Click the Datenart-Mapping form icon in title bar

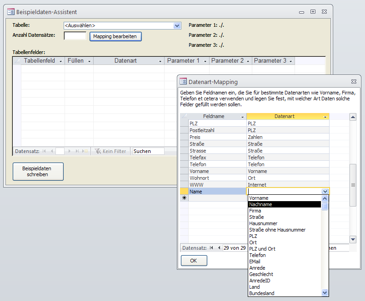click(x=183, y=82)
